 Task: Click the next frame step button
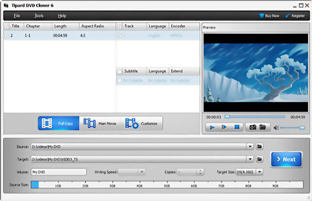(224, 127)
